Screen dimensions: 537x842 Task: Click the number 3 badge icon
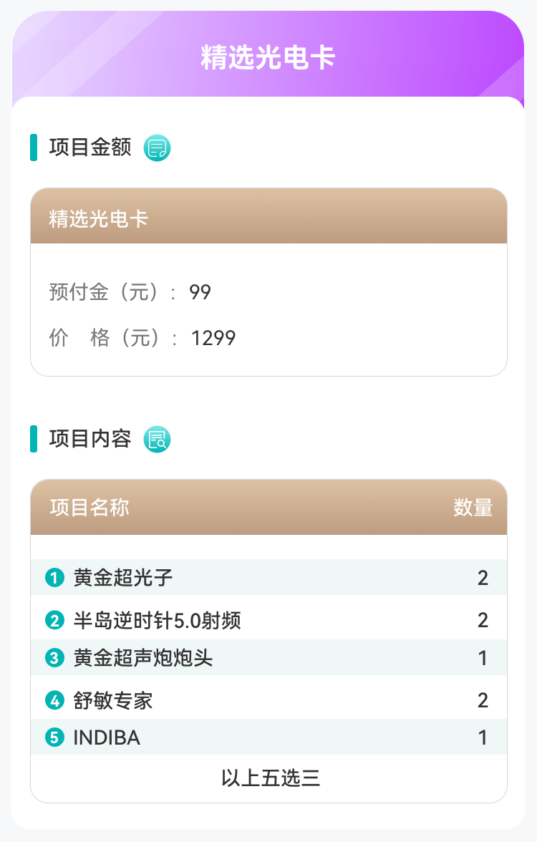pyautogui.click(x=54, y=657)
